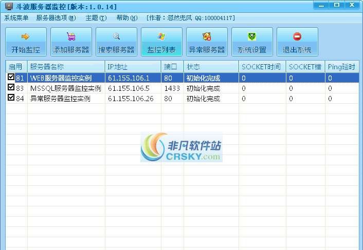This screenshot has width=363, height=250.
Task: Select the WEB服务器监控实例 row name
Action: point(61,78)
